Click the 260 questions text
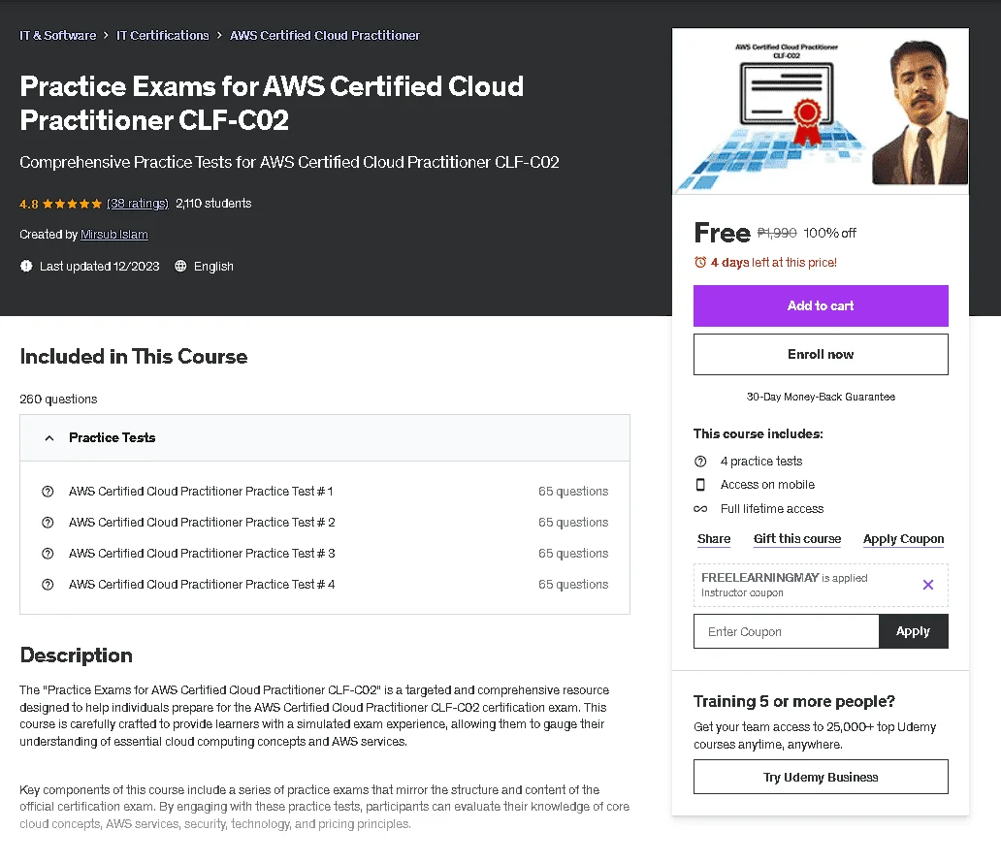The height and width of the screenshot is (863, 1001). [x=58, y=399]
